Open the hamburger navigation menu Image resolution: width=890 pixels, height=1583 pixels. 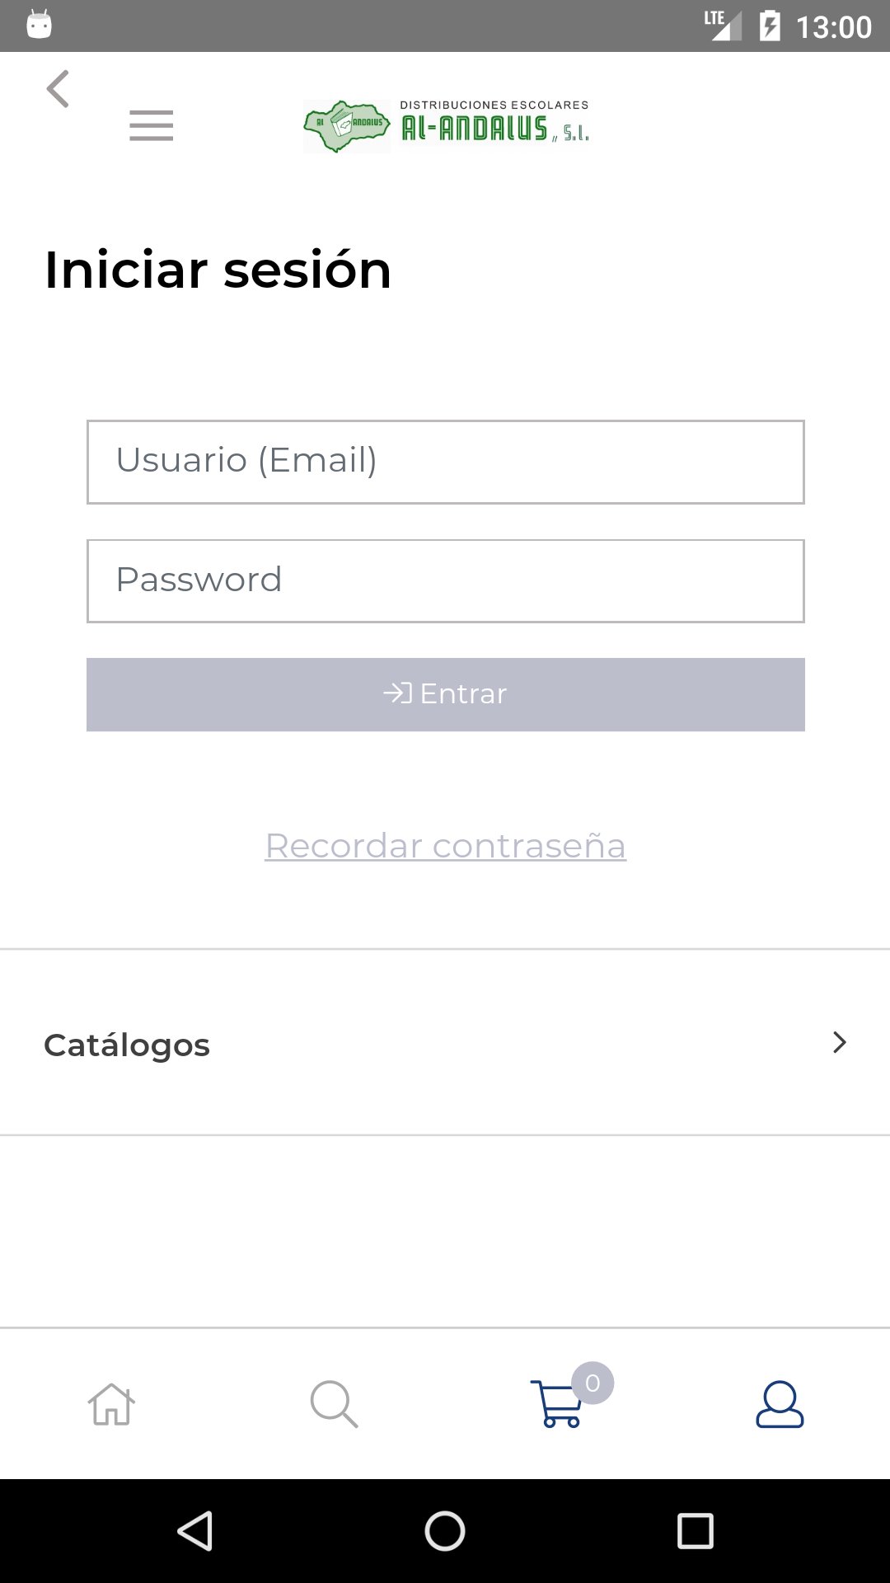pos(152,125)
